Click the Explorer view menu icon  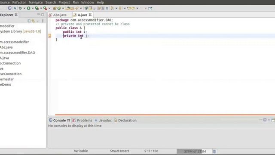point(43,21)
